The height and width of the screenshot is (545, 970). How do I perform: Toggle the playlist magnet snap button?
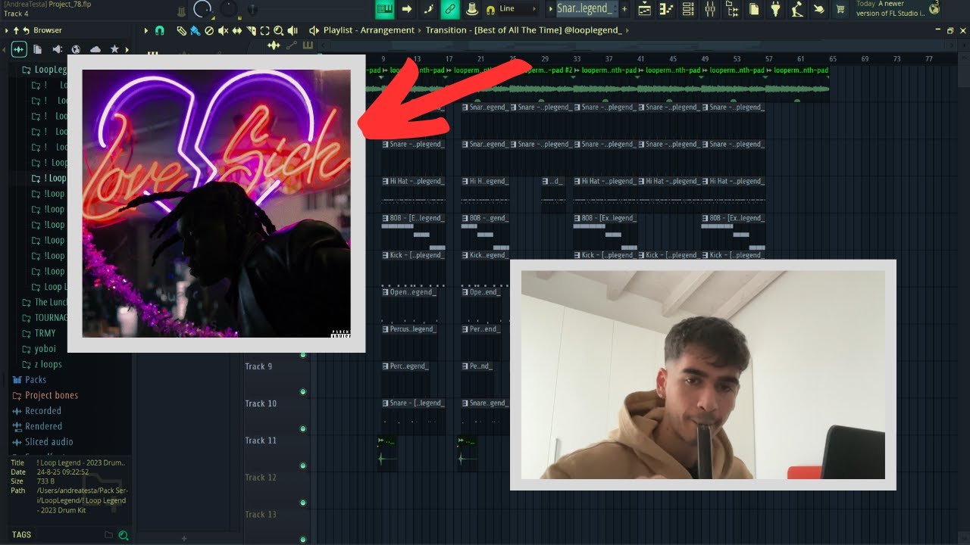[159, 30]
